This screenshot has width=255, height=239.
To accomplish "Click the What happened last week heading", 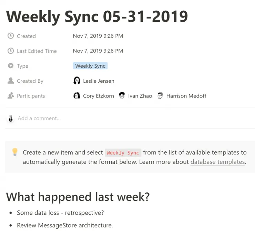I will click(x=78, y=197).
